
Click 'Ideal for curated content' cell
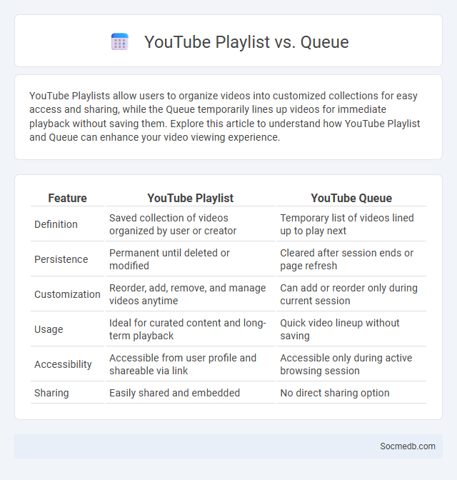click(x=190, y=329)
